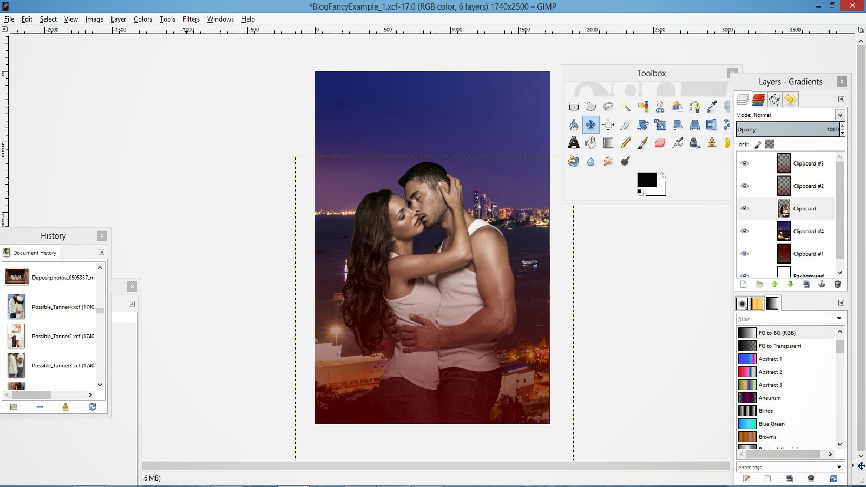The height and width of the screenshot is (487, 866).
Task: Select the Select by Color tool
Action: click(643, 107)
